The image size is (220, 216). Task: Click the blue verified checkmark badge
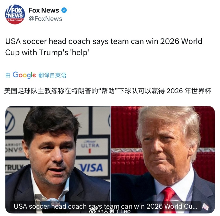click(64, 10)
